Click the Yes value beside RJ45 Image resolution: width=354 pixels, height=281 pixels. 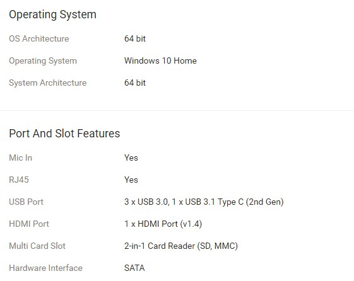pyautogui.click(x=131, y=180)
